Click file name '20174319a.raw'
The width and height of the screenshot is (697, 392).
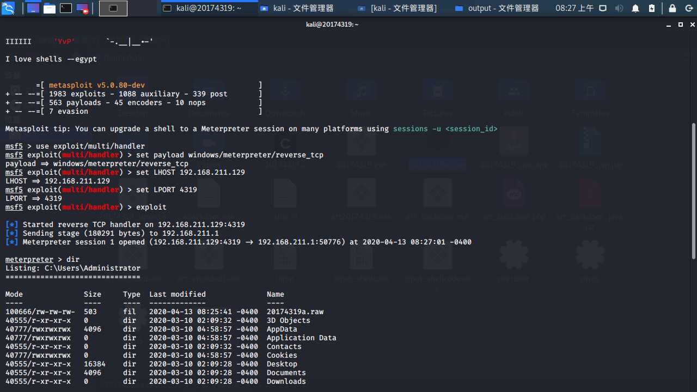tap(295, 311)
